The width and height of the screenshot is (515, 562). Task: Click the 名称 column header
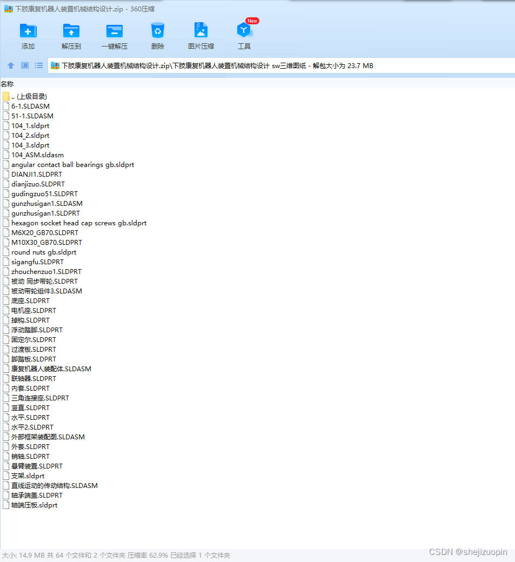pyautogui.click(x=7, y=84)
